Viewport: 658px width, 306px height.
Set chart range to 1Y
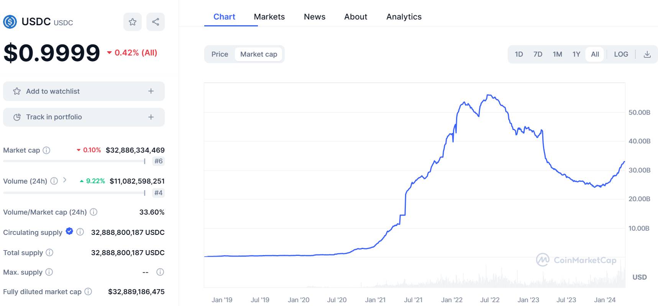576,54
